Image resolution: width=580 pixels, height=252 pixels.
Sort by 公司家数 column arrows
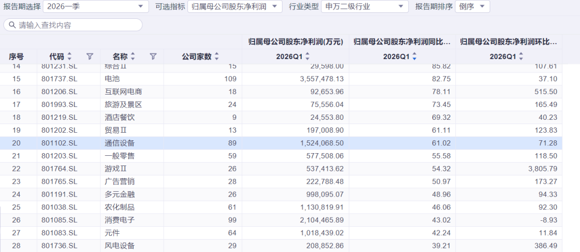217,56
